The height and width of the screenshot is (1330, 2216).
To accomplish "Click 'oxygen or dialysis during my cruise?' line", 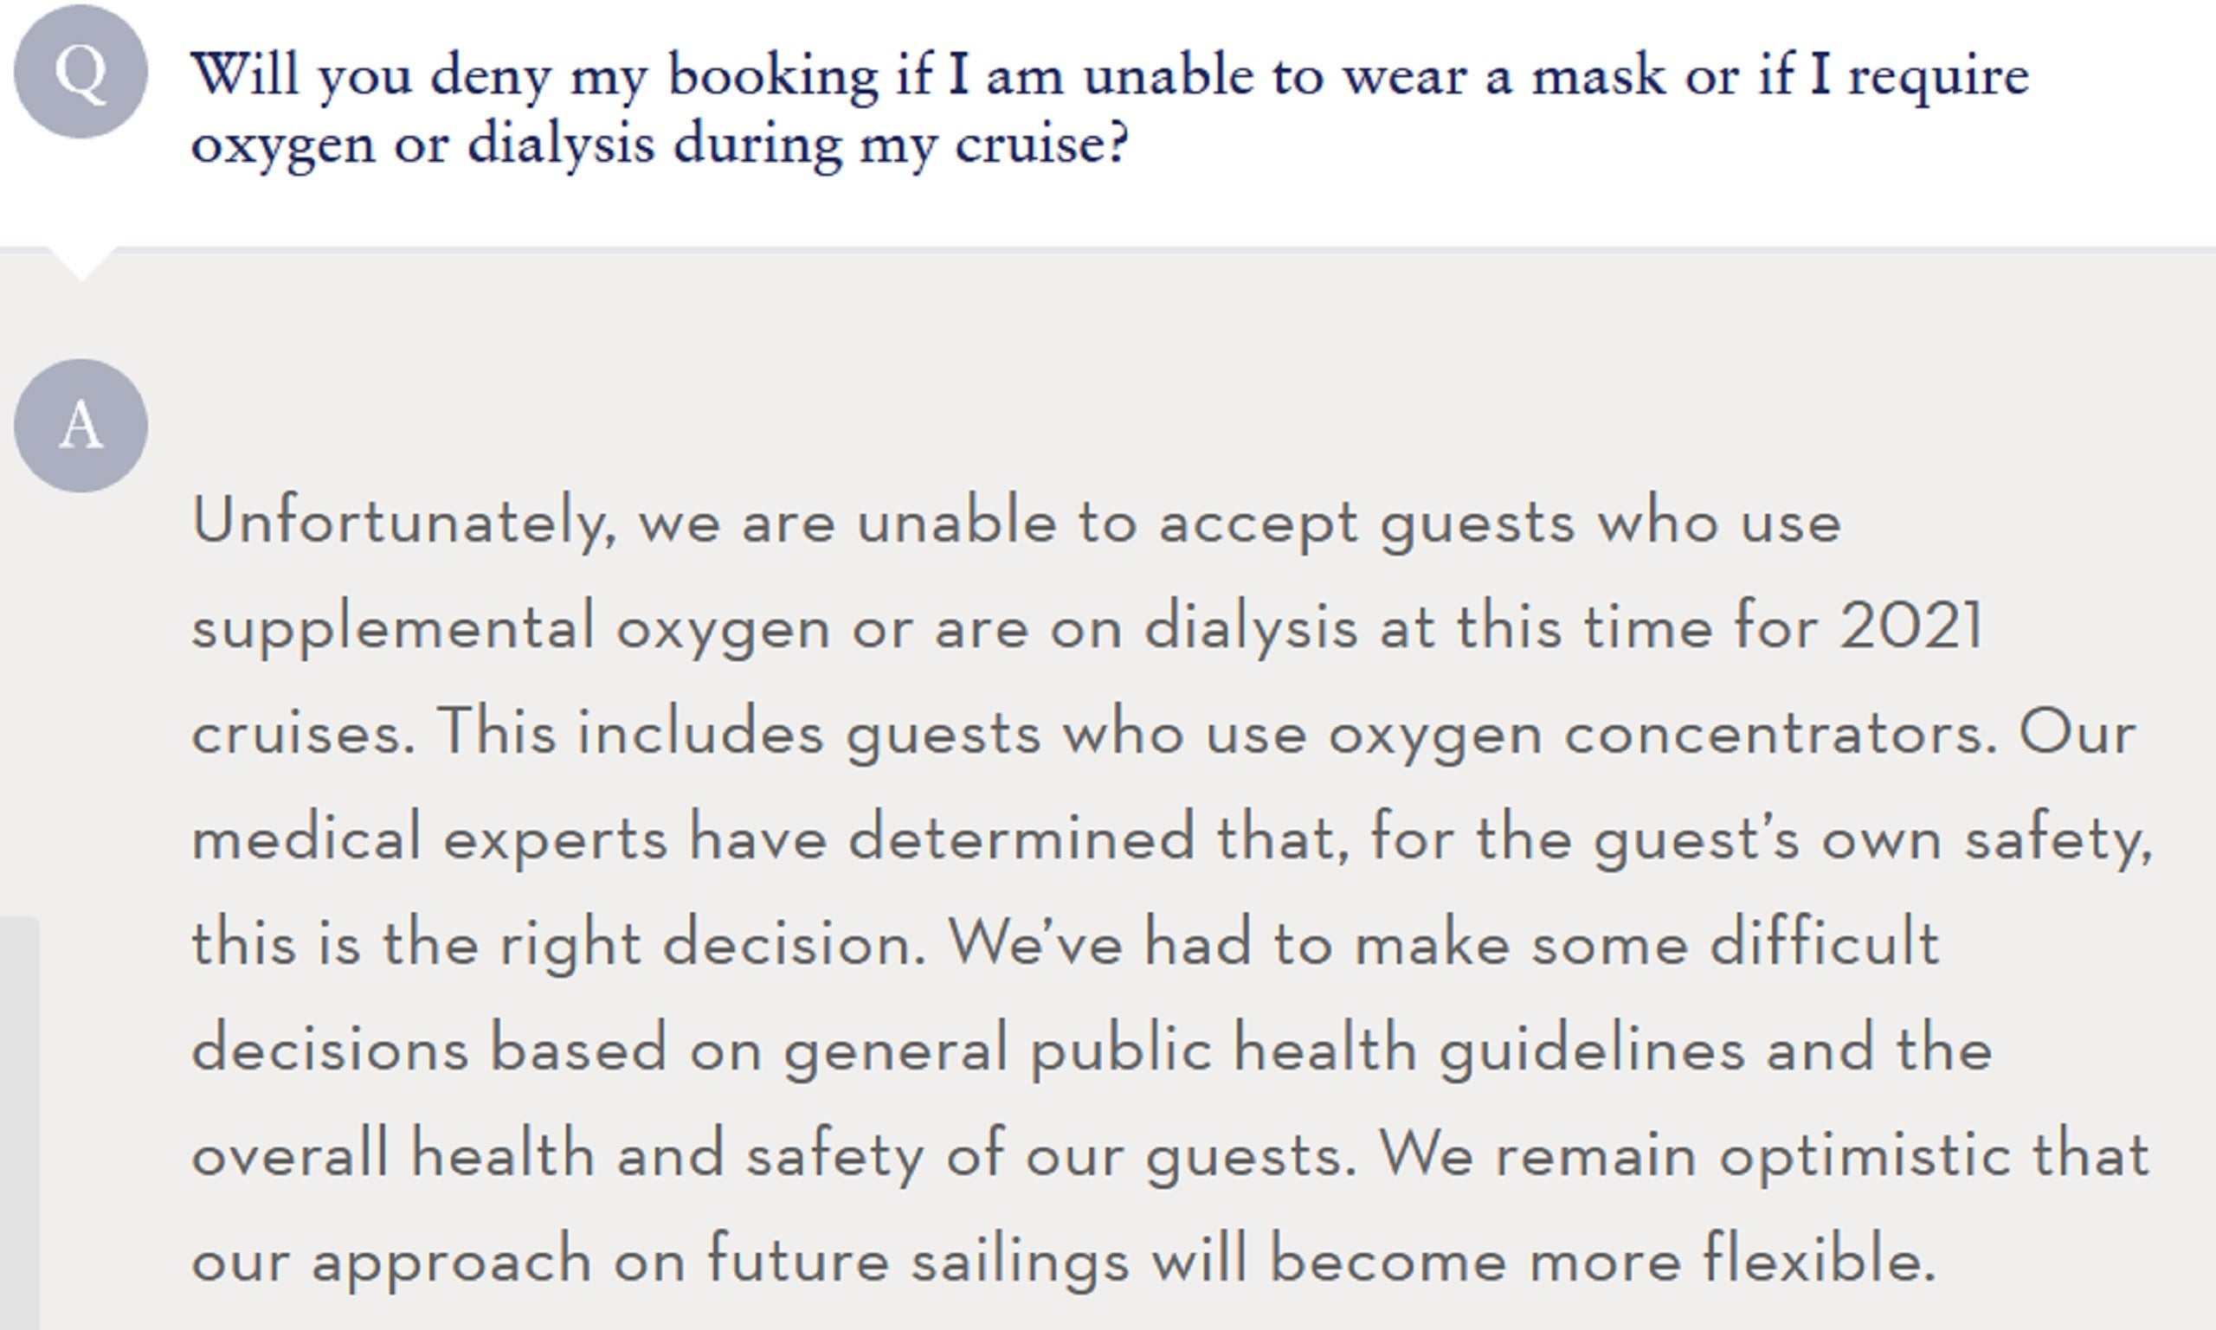I will (x=659, y=144).
